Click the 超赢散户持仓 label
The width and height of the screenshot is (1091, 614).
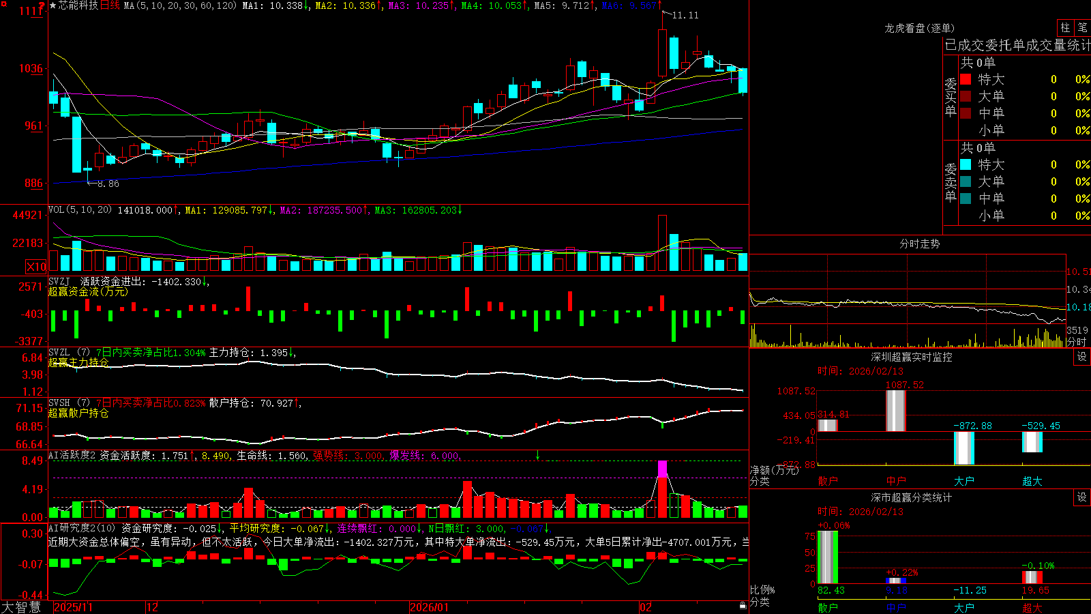point(78,413)
